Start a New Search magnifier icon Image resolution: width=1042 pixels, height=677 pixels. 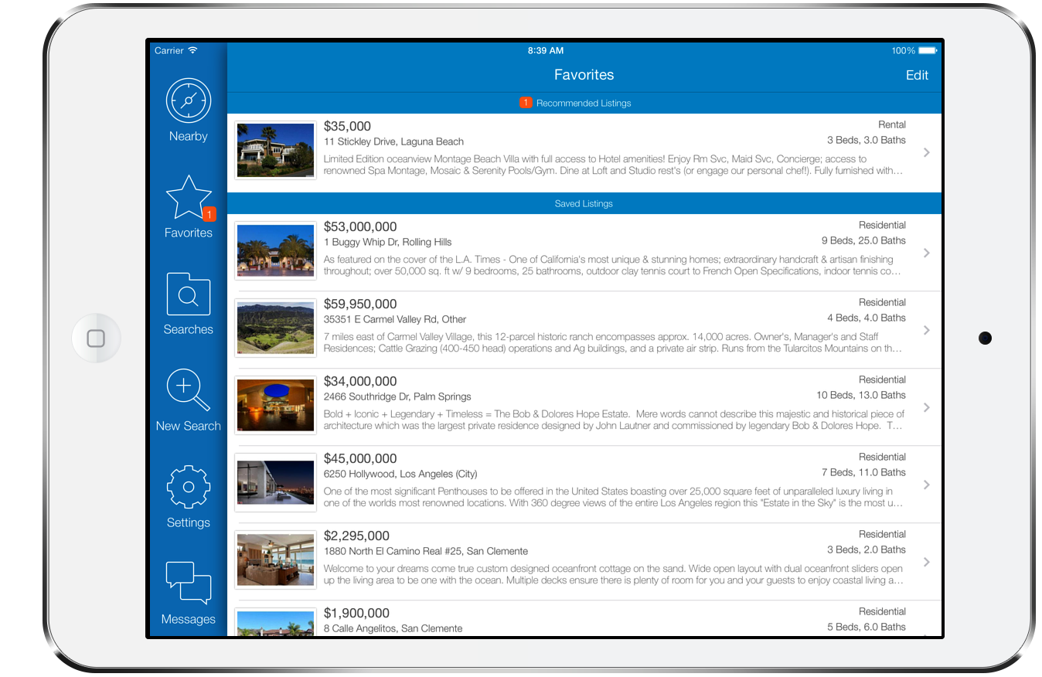[188, 390]
